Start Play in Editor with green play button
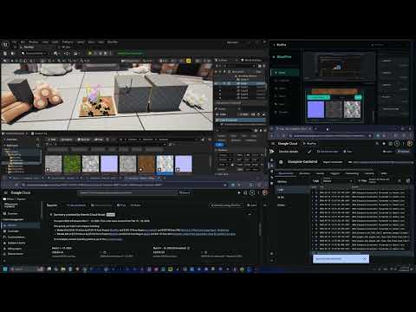This screenshot has height=312, width=416. tap(90, 54)
